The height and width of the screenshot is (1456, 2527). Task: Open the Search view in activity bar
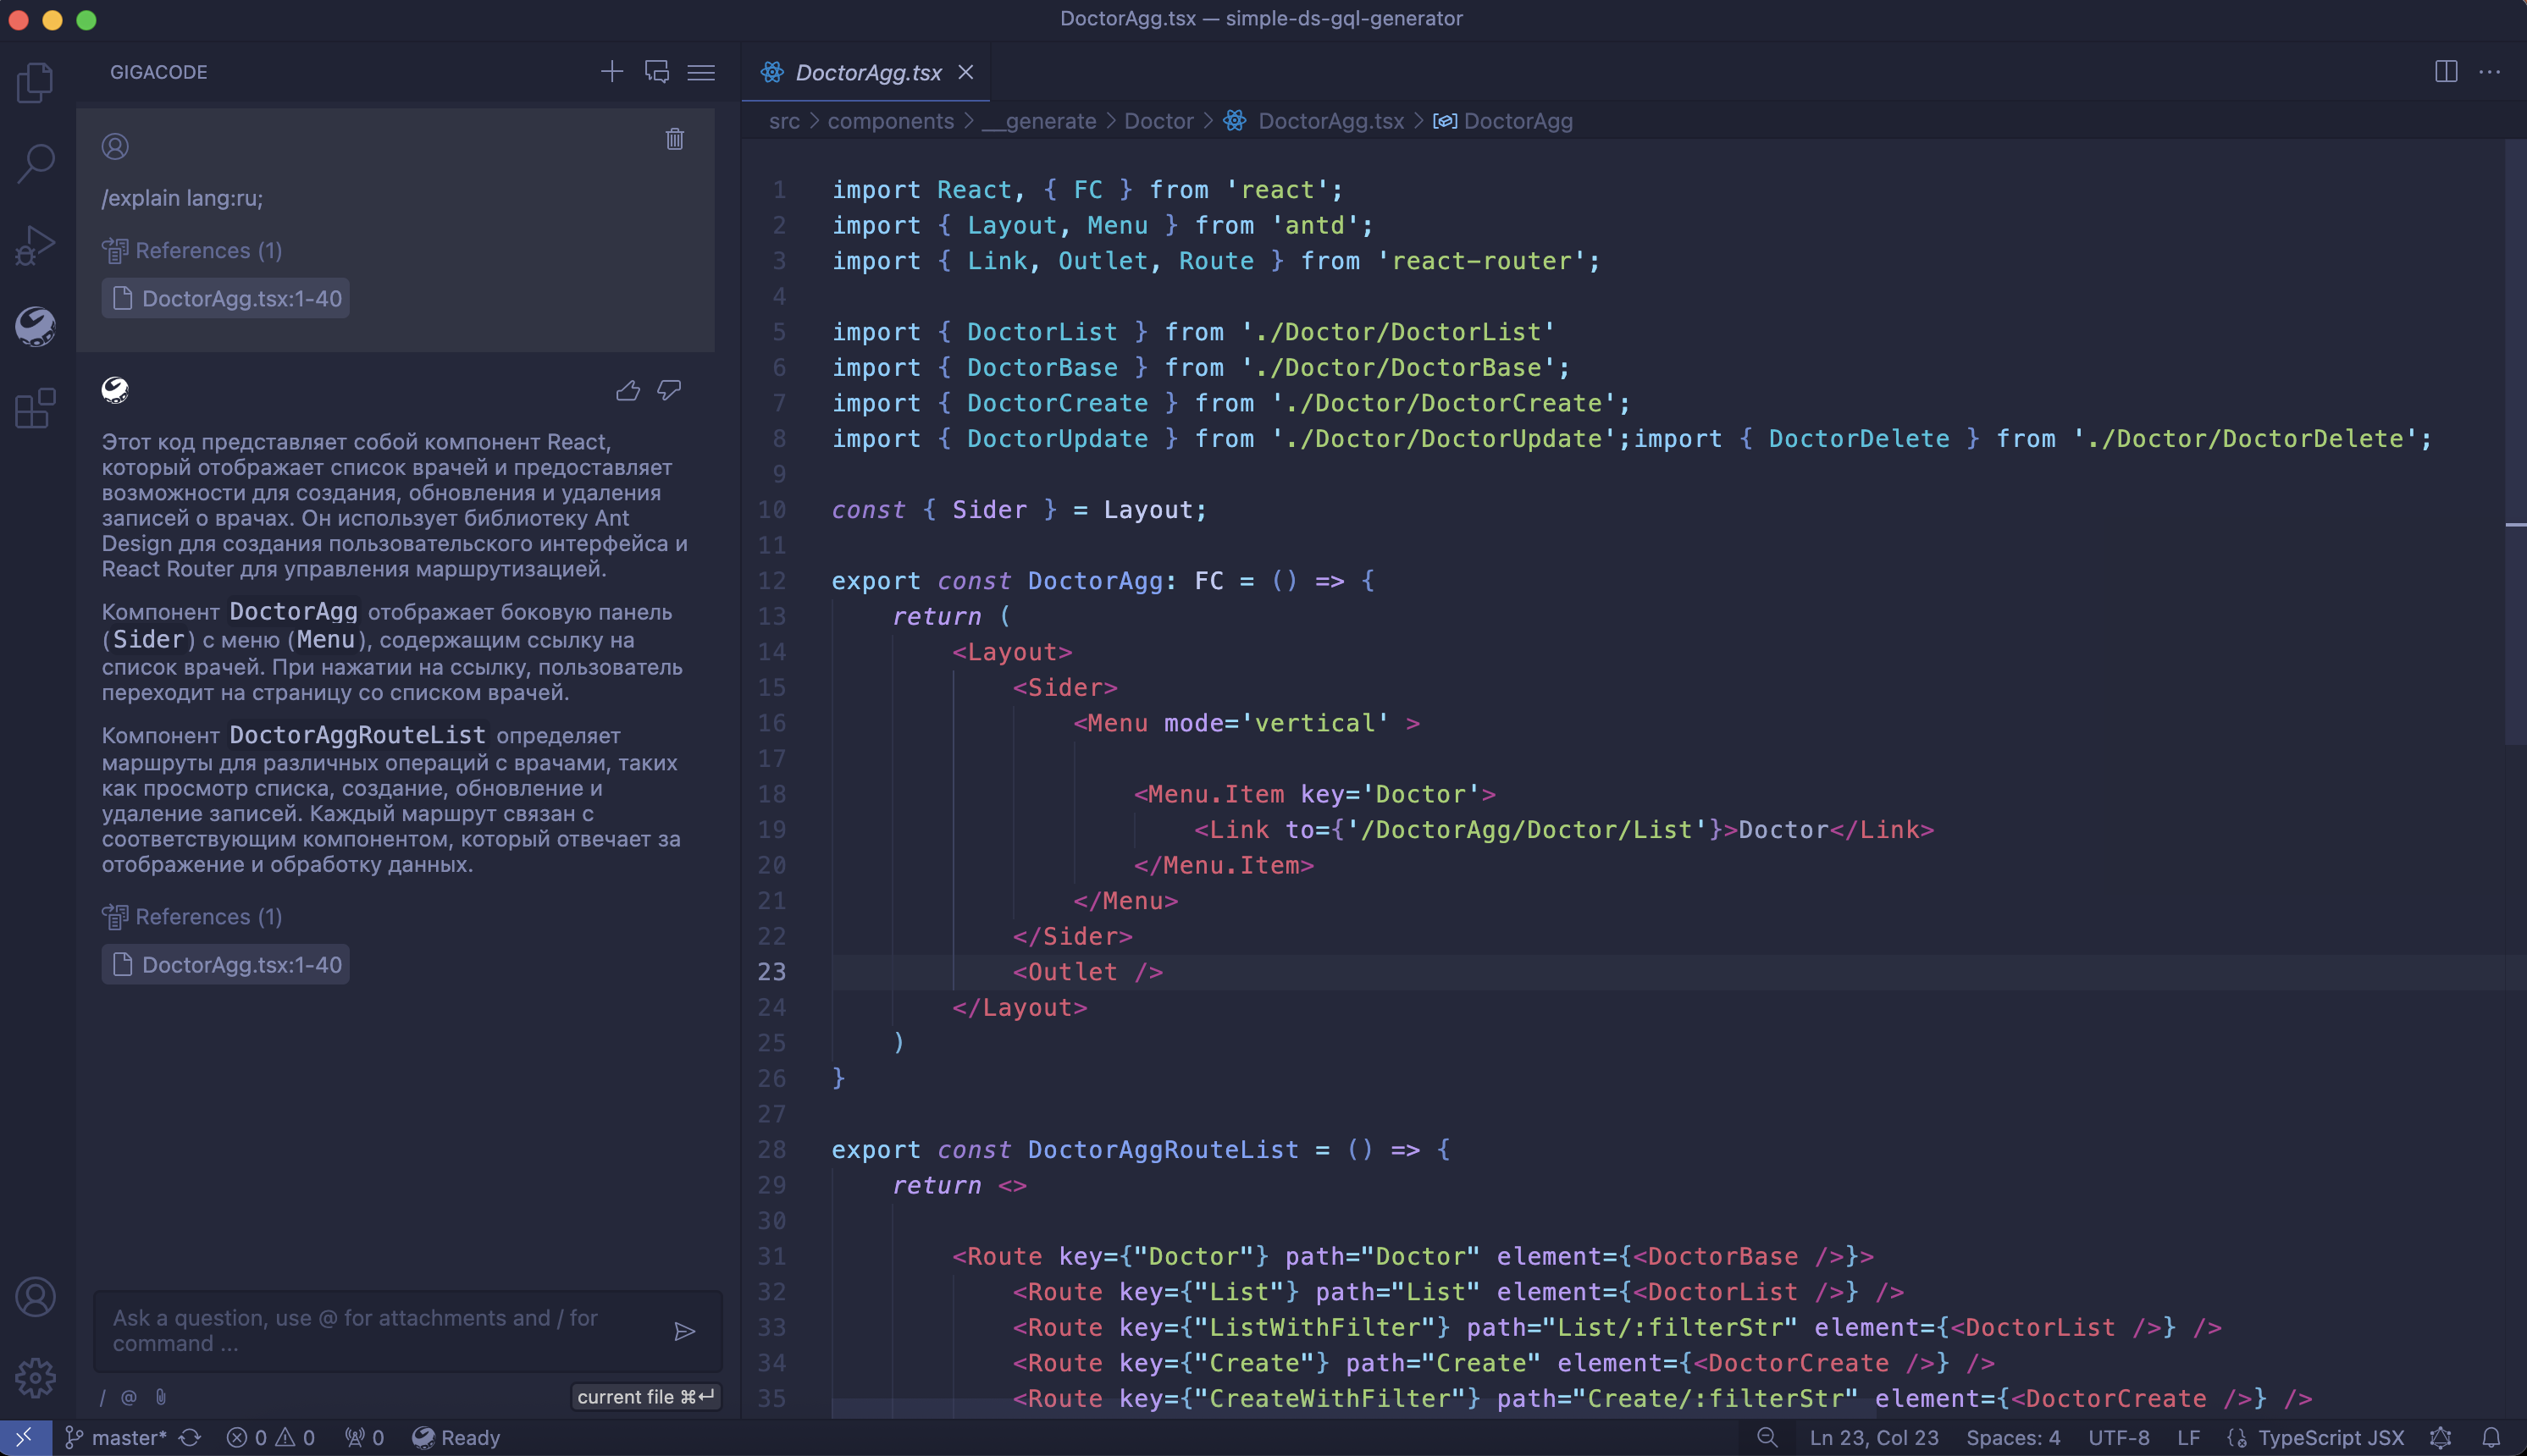click(36, 163)
